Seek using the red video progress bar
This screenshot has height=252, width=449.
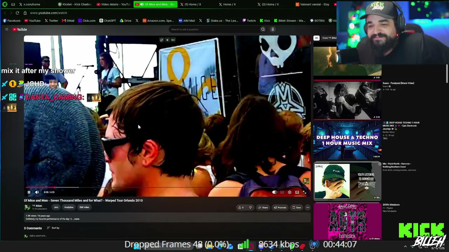click(x=167, y=188)
